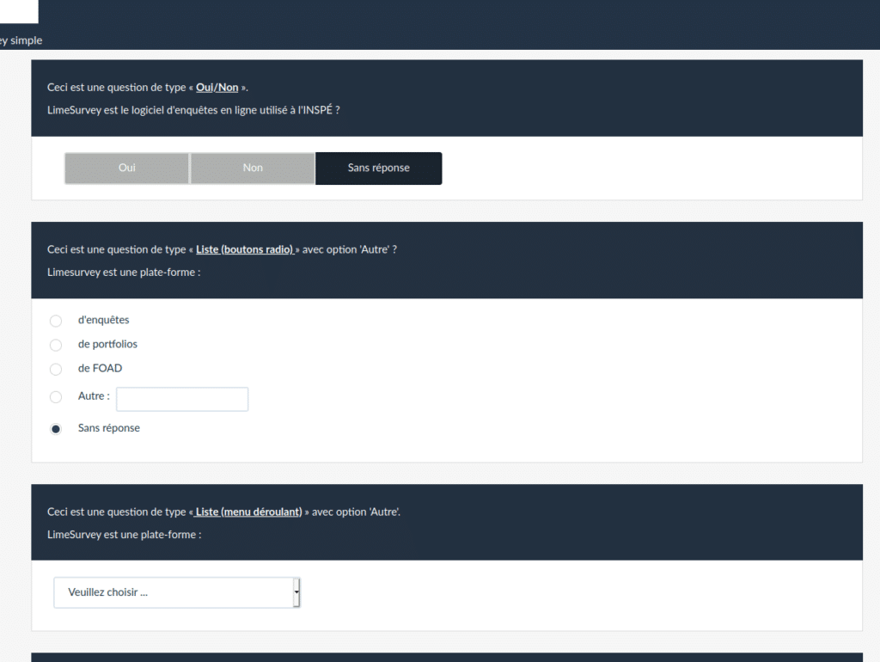Choose 'Sans réponse' button in Oui/Non question
The width and height of the screenshot is (880, 662).
pos(379,168)
